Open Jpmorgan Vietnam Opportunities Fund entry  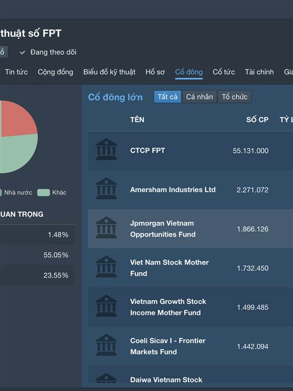pyautogui.click(x=190, y=229)
